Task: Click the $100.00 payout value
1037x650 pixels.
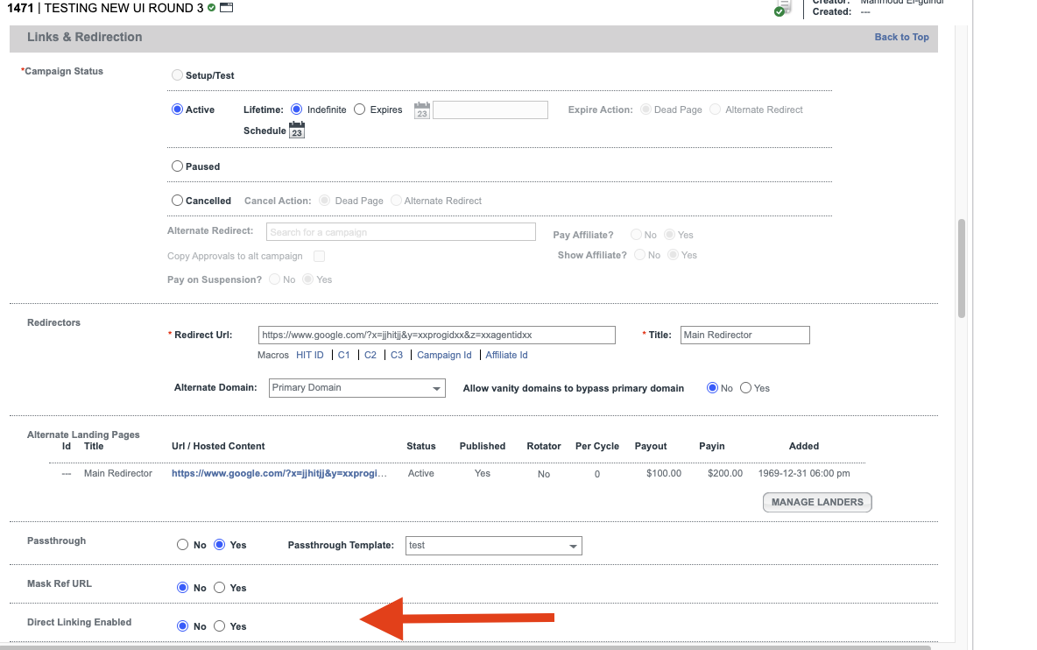Action: click(664, 473)
